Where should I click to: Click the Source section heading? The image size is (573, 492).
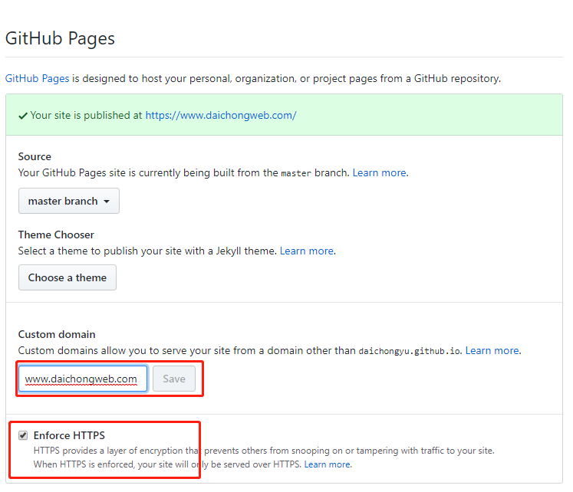(35, 156)
